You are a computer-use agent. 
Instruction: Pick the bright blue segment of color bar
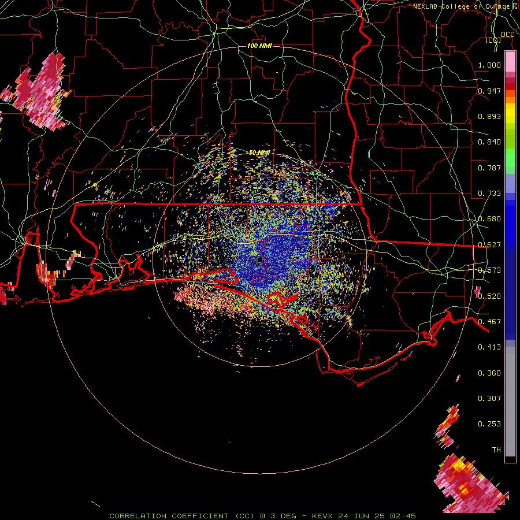point(510,225)
